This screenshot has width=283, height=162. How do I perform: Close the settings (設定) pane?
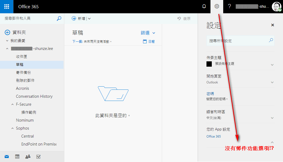[x=273, y=25]
